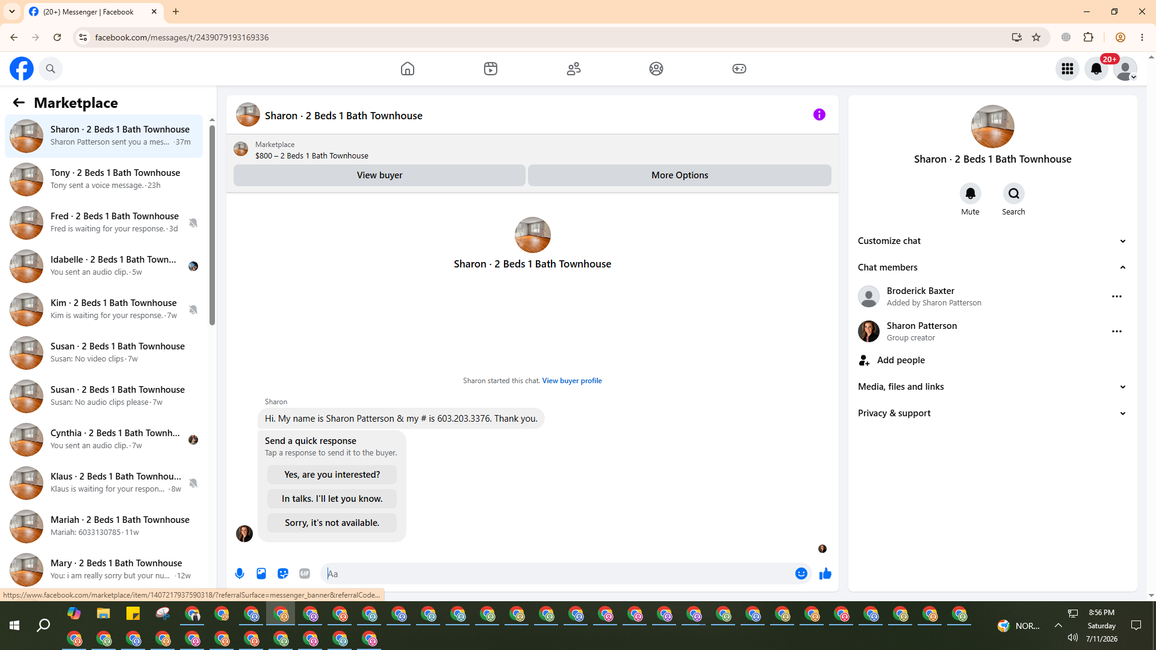Click the chat list vertical scrollbar

[x=212, y=224]
